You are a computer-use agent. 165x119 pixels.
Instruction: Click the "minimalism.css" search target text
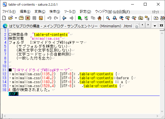point(46,39)
